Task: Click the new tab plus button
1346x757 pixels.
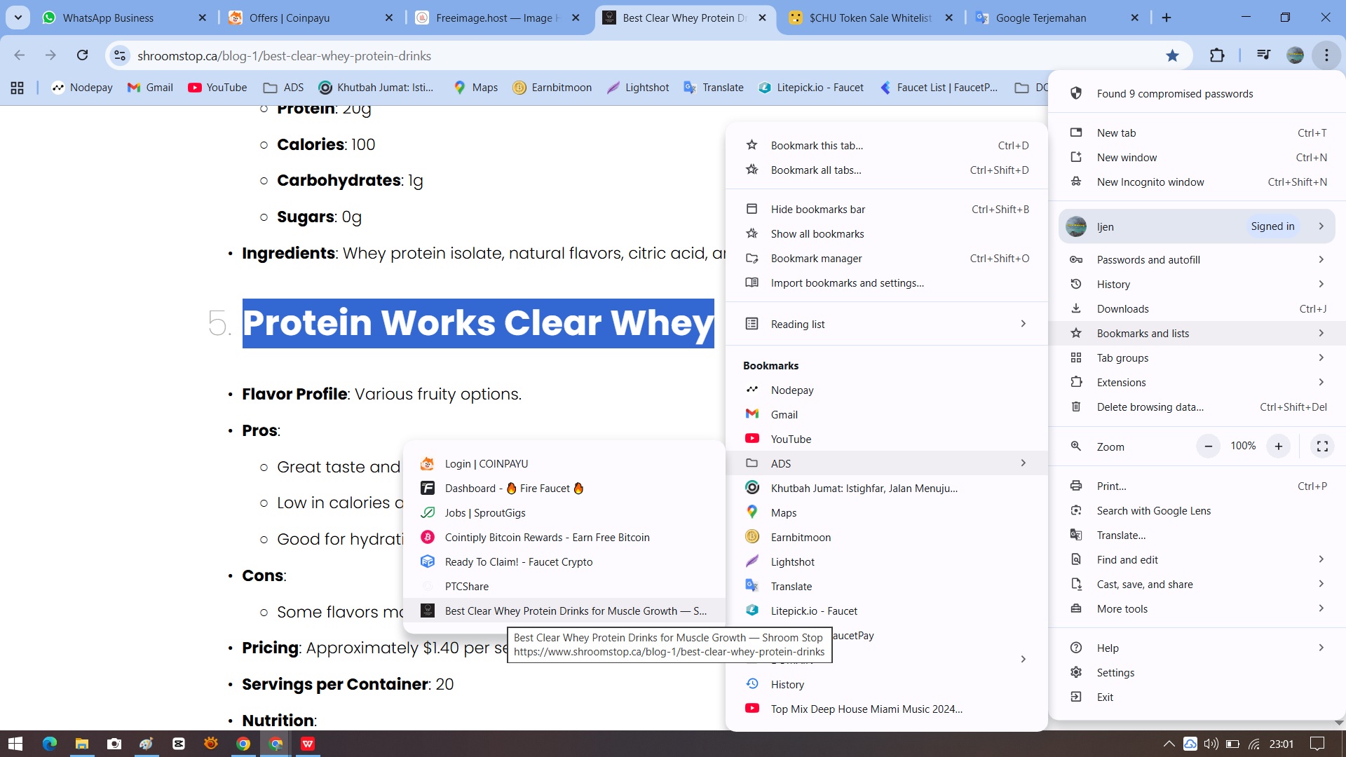Action: pos(1167,18)
